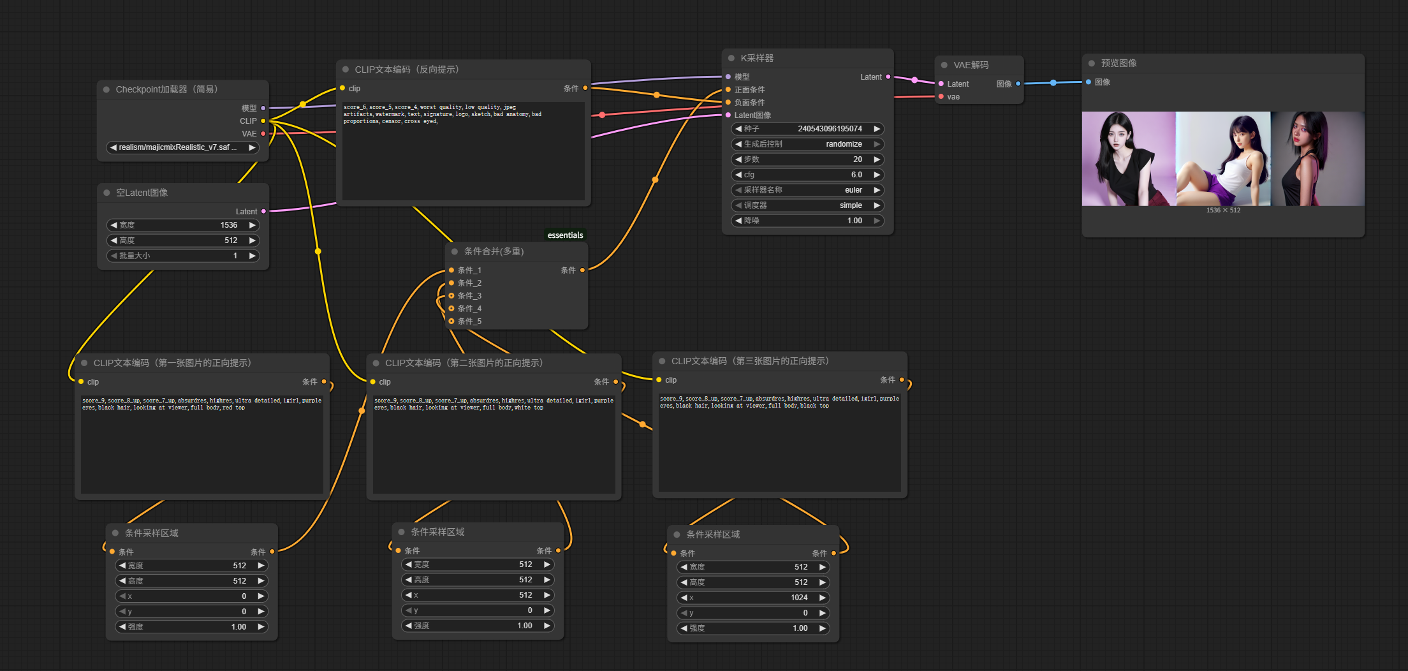Decrease cfg 6.0 using left arrow
Image resolution: width=1408 pixels, height=671 pixels.
[738, 175]
